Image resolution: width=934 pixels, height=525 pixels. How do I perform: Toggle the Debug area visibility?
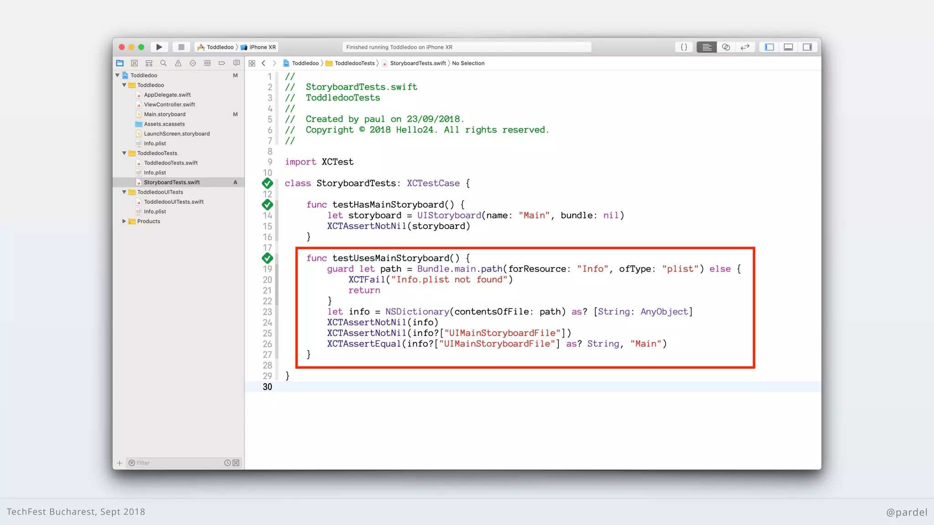pos(788,47)
